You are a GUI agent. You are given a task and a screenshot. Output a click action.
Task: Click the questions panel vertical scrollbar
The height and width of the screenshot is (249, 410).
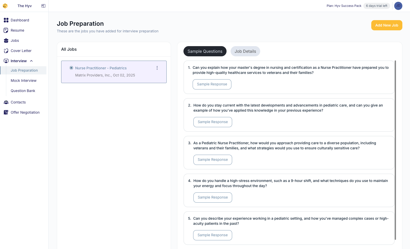coord(395,150)
